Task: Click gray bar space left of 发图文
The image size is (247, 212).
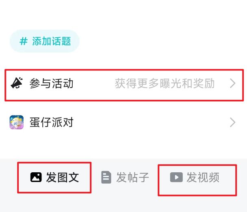Action: click(9, 177)
